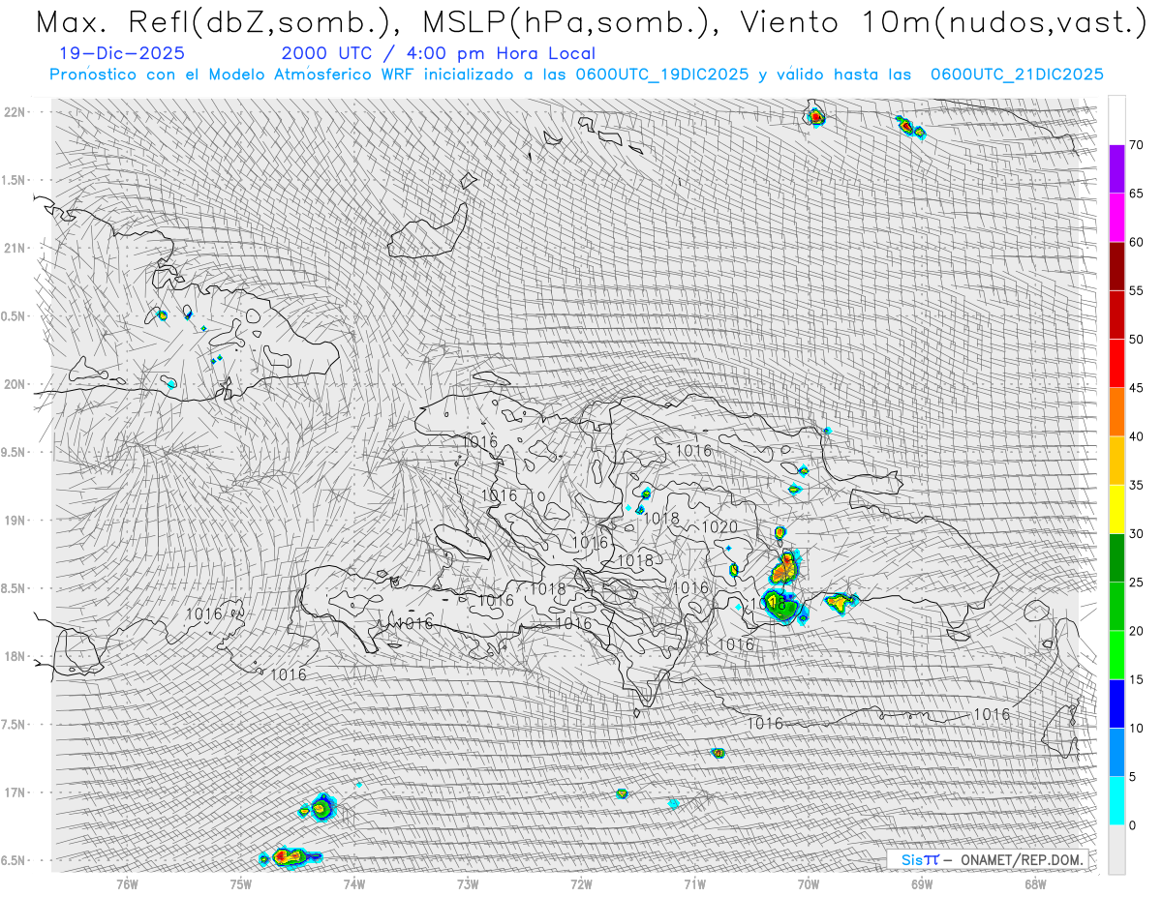Image resolution: width=1162 pixels, height=897 pixels.
Task: Click the longitude axis label '70W'
Action: pyautogui.click(x=809, y=884)
